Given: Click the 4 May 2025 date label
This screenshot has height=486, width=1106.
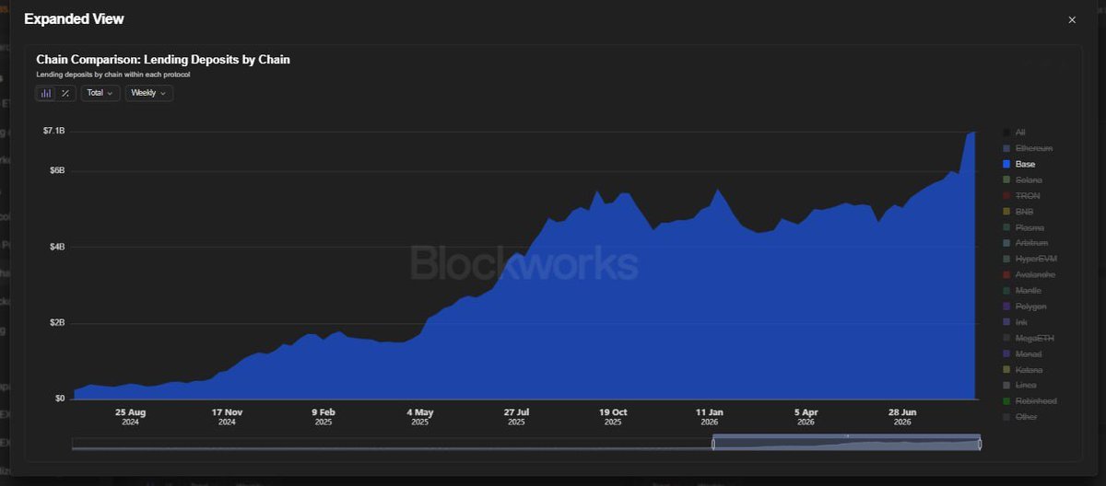Looking at the screenshot, I should [x=419, y=417].
